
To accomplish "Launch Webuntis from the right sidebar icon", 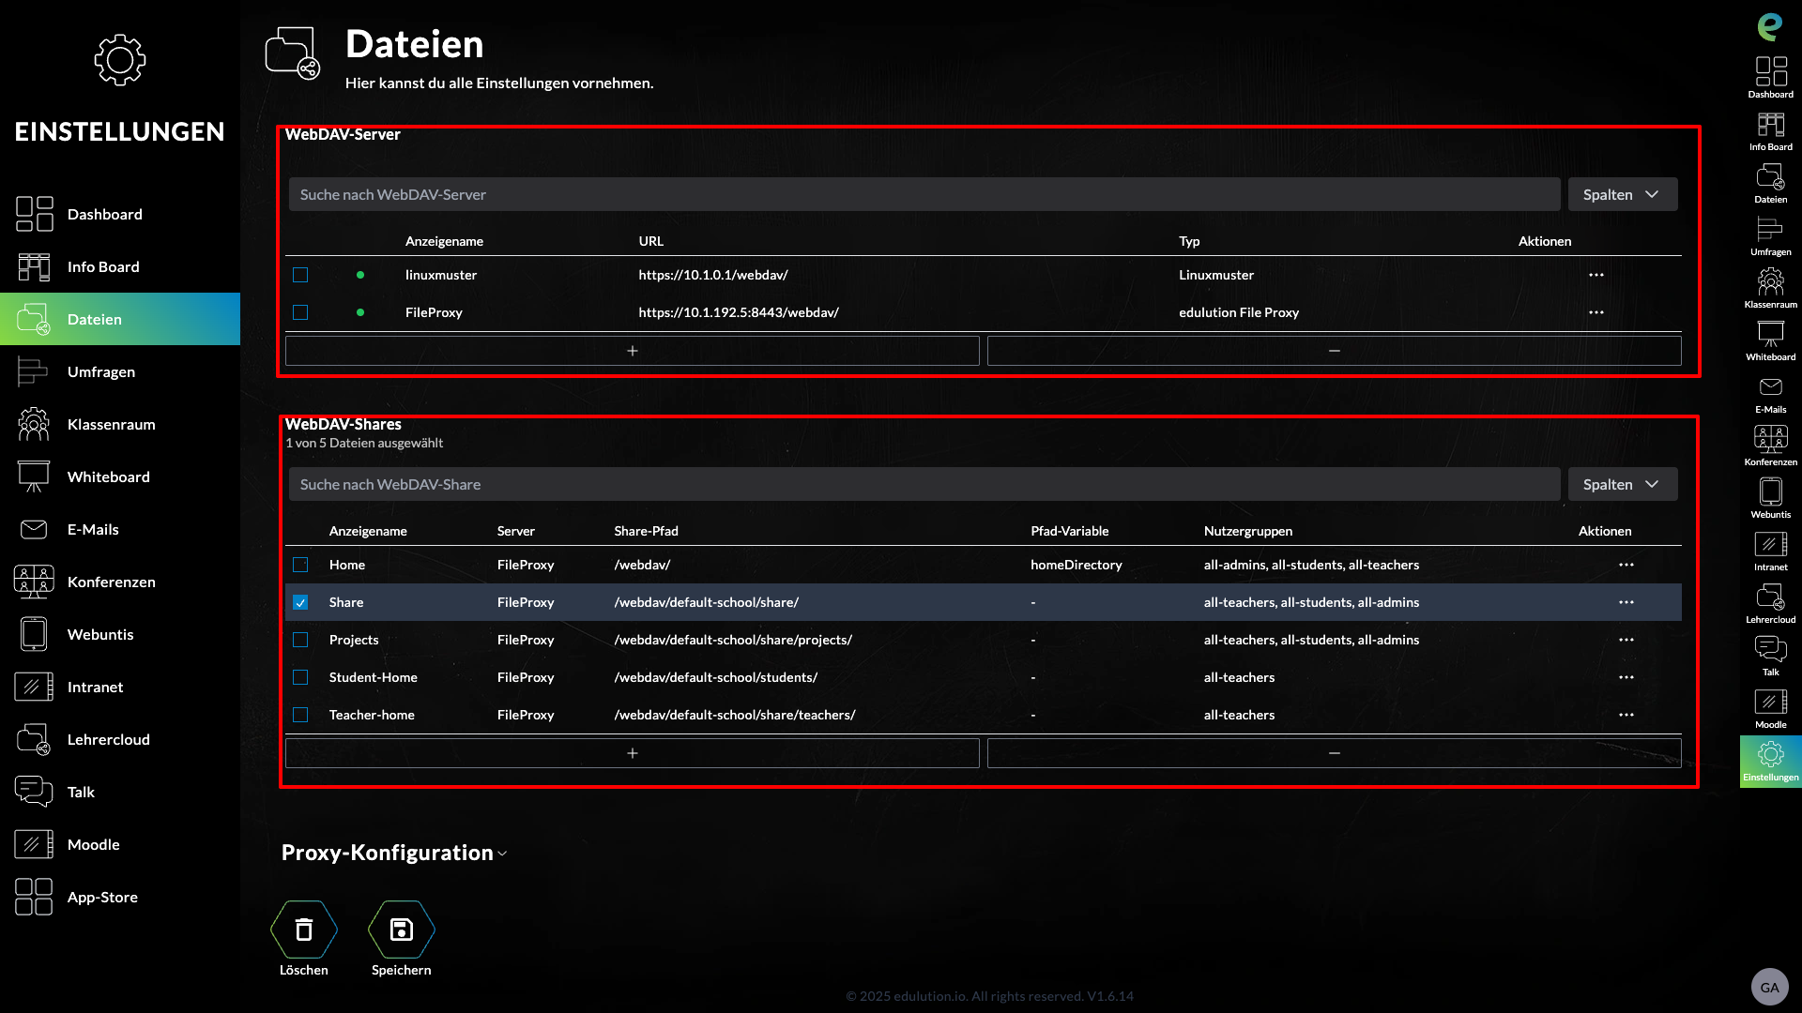I will [1770, 491].
